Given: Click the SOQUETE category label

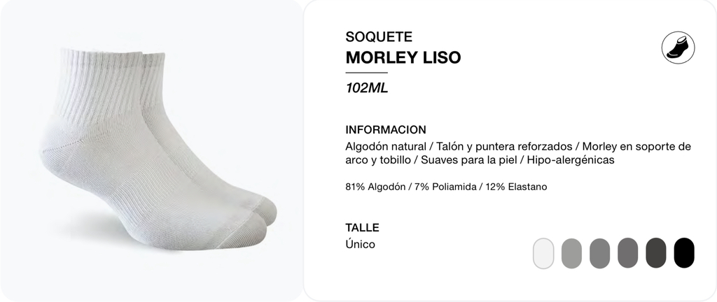Looking at the screenshot, I should coord(379,36).
